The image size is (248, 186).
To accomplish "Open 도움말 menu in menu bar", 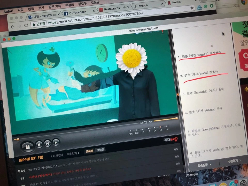I will (x=95, y=3).
